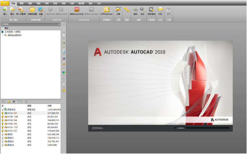Select the 目标24 point cloud row
248x155 pixels.
[31, 145]
